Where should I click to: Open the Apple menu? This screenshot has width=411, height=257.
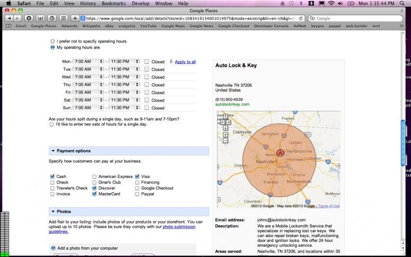click(9, 3)
